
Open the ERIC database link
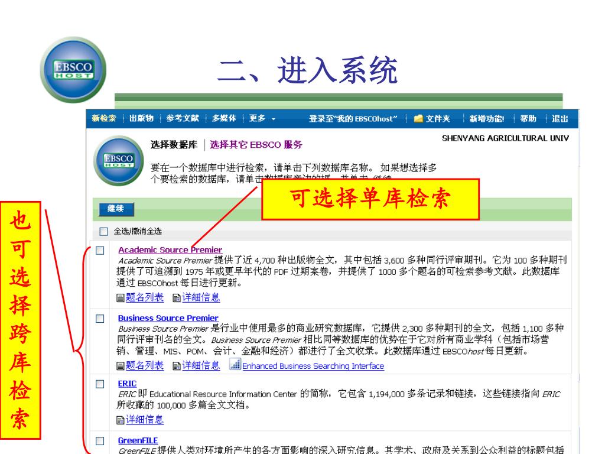[128, 384]
